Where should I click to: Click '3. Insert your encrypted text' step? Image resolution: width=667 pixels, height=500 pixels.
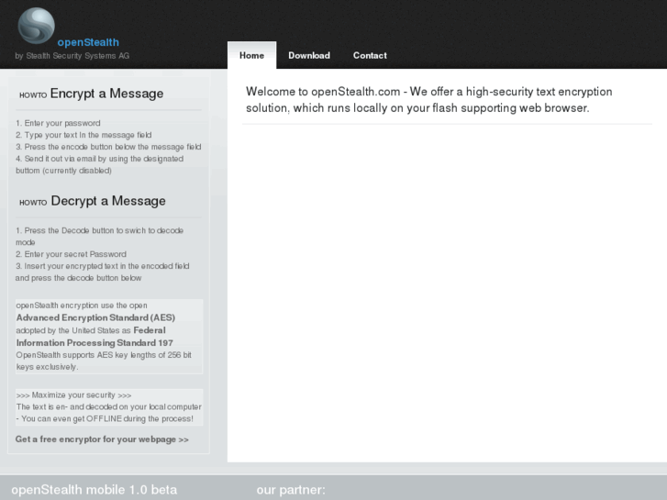103,272
